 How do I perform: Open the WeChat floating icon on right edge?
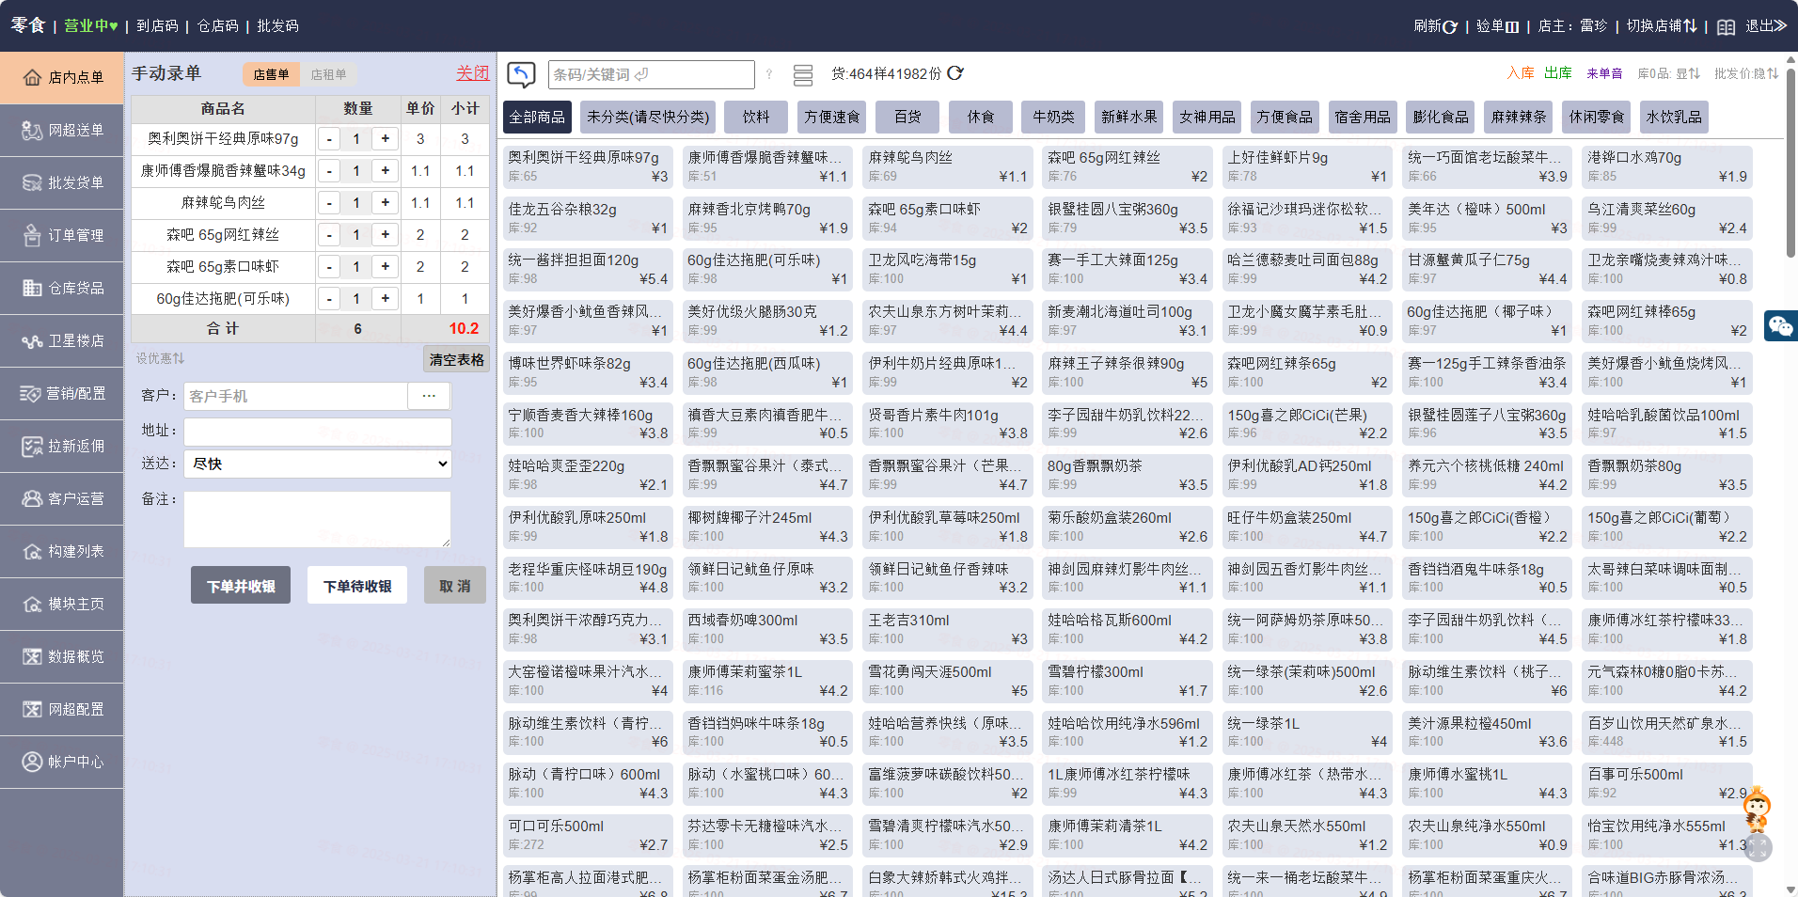pos(1780,326)
